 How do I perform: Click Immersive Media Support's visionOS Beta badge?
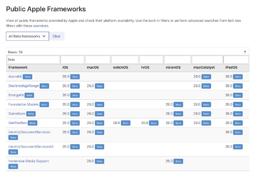(178, 161)
